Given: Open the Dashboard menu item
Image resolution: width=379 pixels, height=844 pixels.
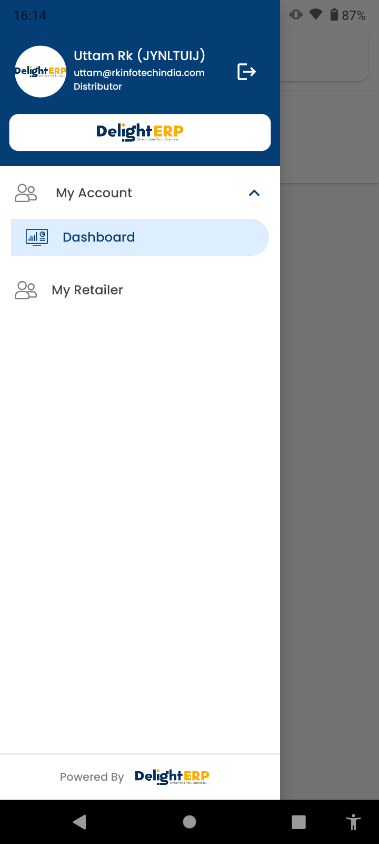Looking at the screenshot, I should [x=140, y=237].
